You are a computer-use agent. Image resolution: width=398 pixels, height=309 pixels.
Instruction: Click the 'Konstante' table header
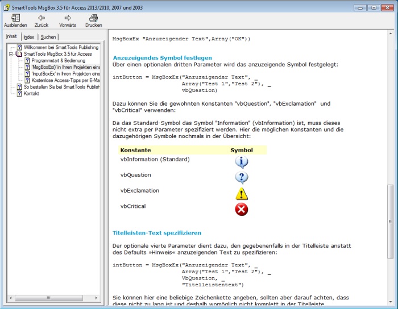coord(135,150)
